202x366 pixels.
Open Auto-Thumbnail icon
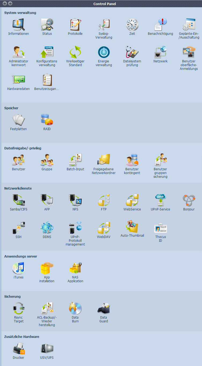(x=132, y=227)
